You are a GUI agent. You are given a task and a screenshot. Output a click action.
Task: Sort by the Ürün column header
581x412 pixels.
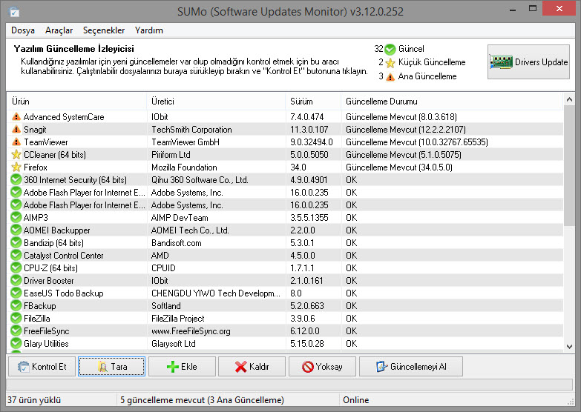[x=76, y=101]
